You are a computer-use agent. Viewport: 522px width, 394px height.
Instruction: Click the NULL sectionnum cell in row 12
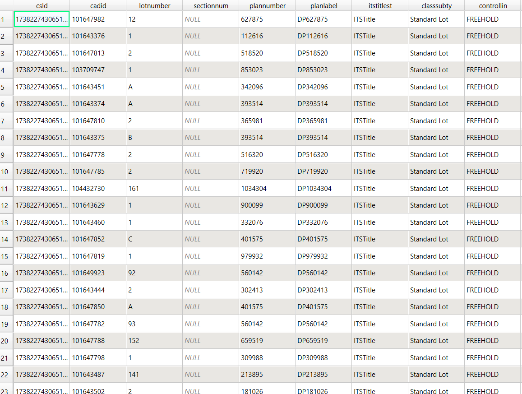click(x=211, y=205)
